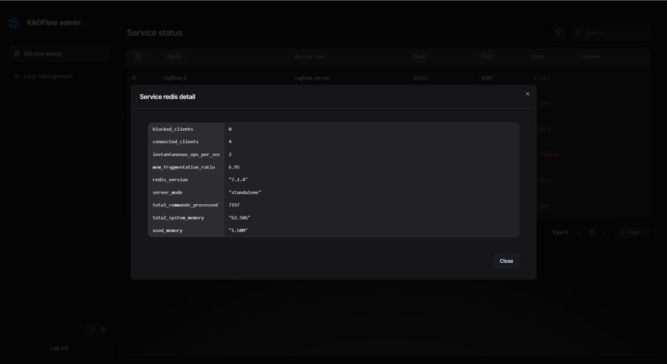Click the Service status sidebar icon

tap(17, 54)
